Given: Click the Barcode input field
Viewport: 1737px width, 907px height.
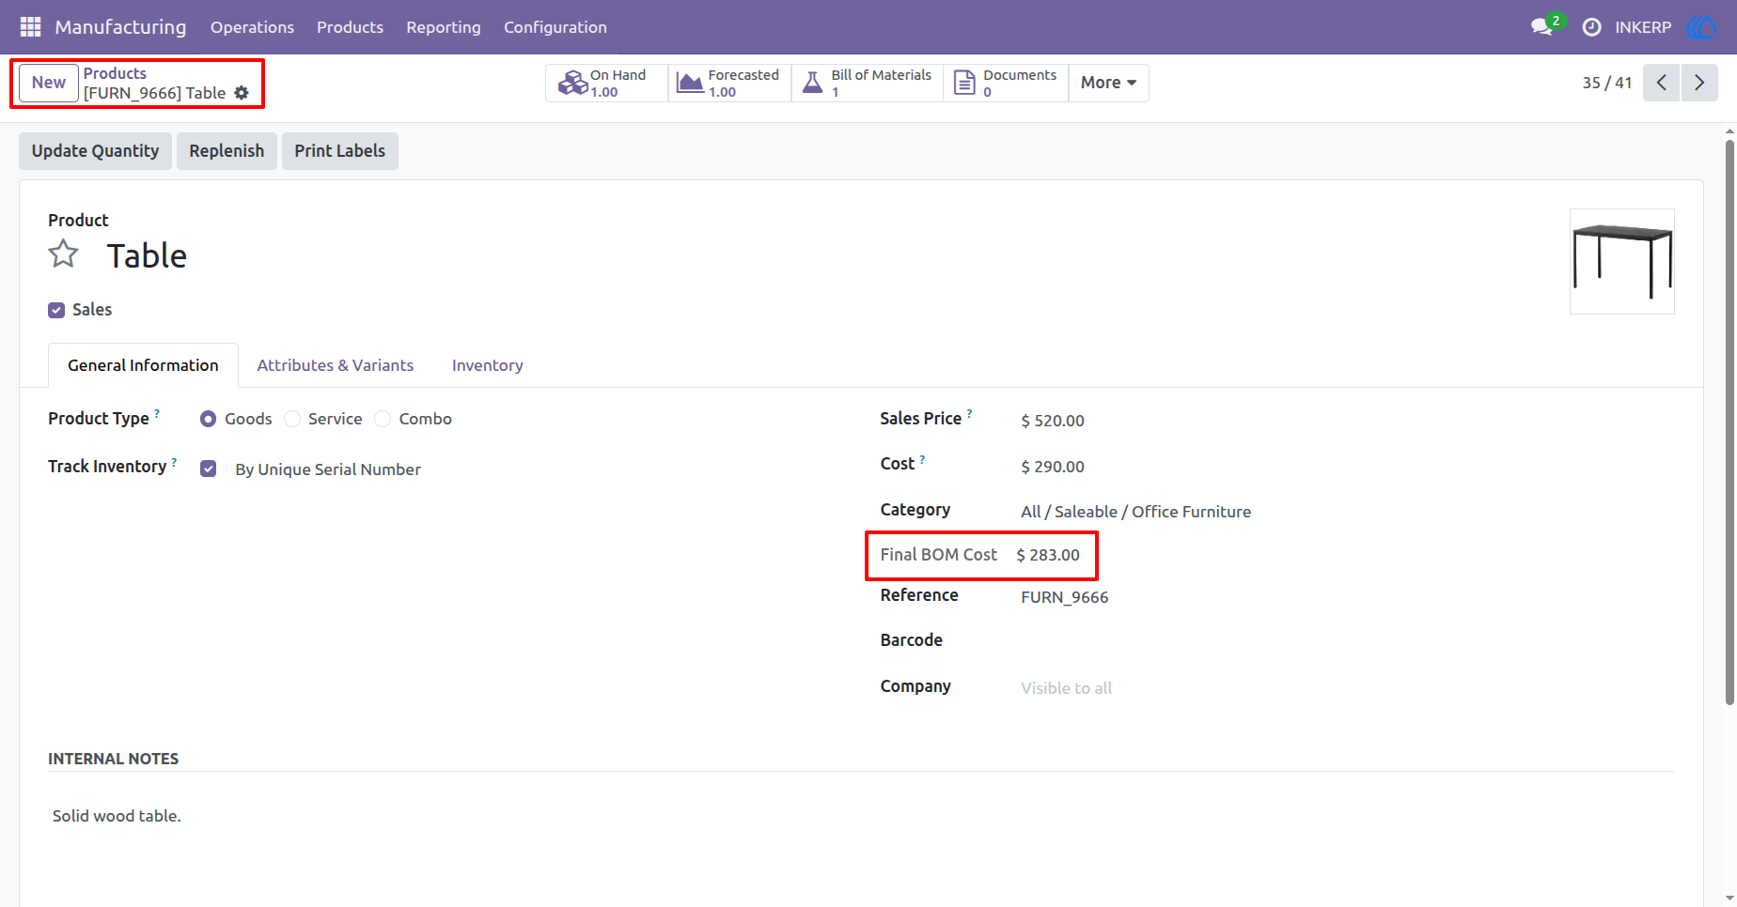Looking at the screenshot, I should pyautogui.click(x=1348, y=640).
